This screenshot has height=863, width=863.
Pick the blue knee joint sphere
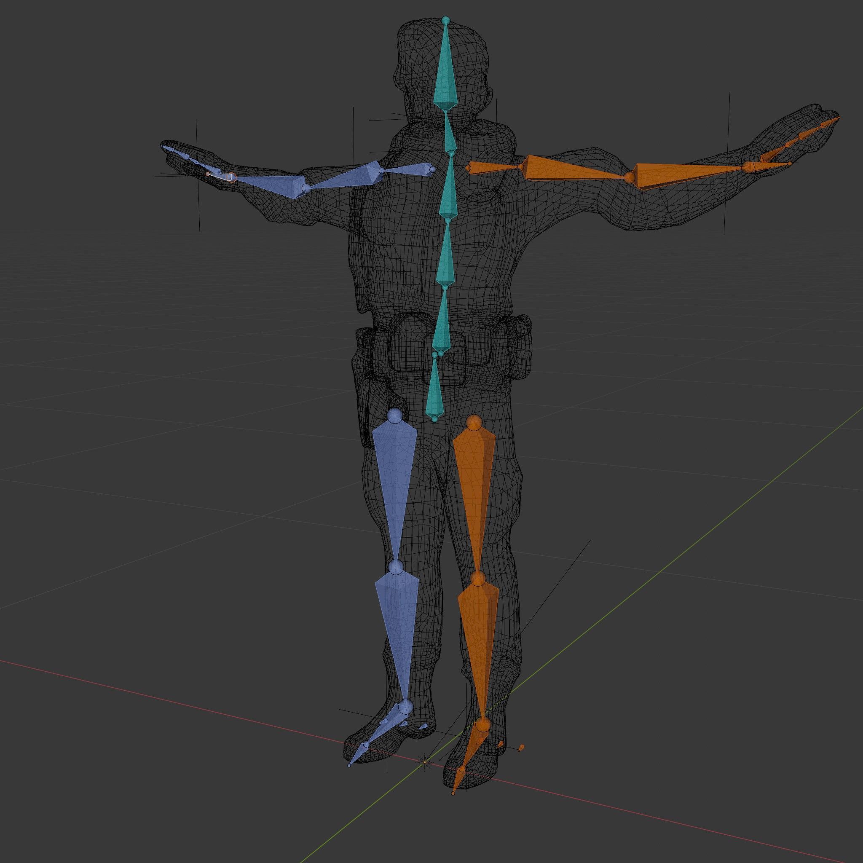(x=396, y=567)
